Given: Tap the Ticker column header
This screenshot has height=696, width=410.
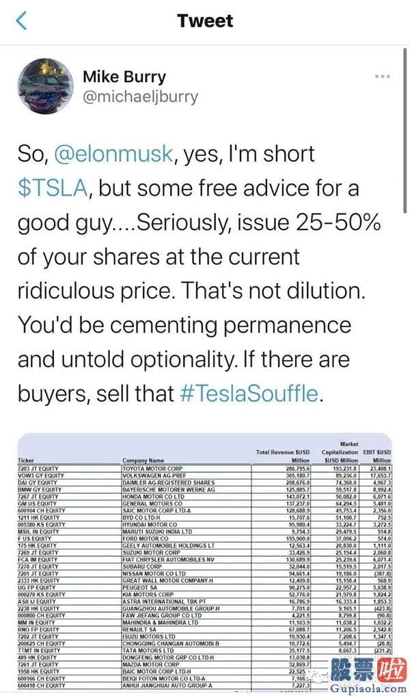Looking at the screenshot, I should tap(26, 461).
